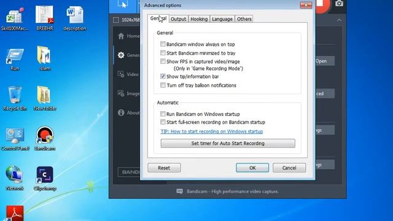Click the Home icon in Bandicam sidebar
Screen dimensions: 393x221
121,36
